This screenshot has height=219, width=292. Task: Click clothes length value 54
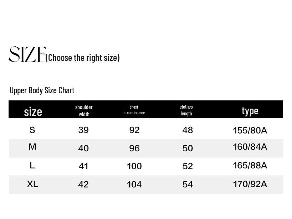pos(188,184)
